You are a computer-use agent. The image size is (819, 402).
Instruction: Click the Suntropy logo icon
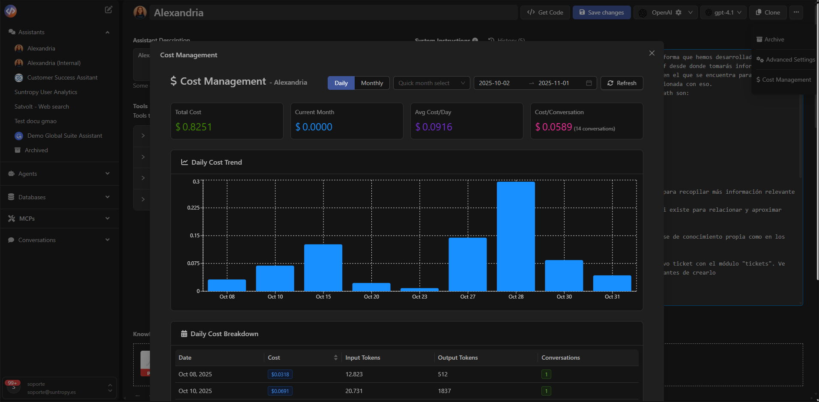(11, 11)
